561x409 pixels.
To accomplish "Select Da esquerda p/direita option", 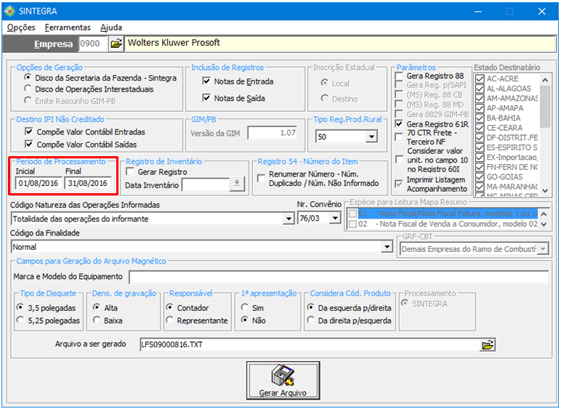I will (311, 307).
